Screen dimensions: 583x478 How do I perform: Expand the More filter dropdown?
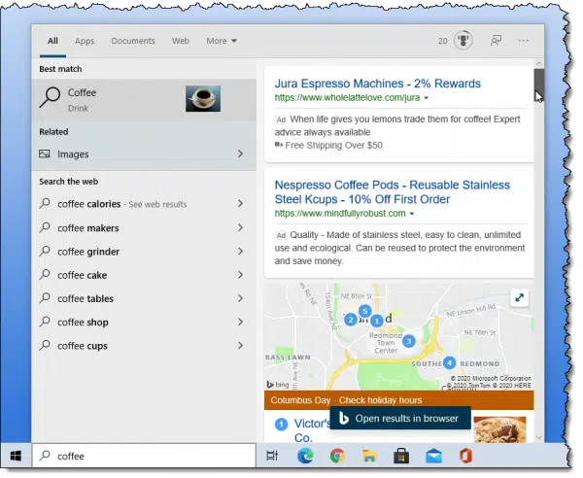(222, 41)
